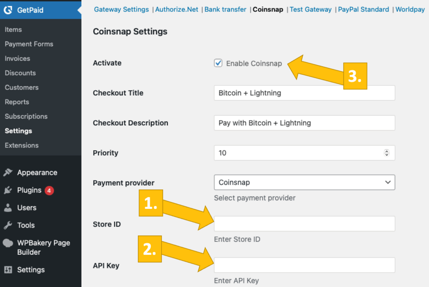Click the Users person icon
The width and height of the screenshot is (429, 287).
[x=8, y=208]
